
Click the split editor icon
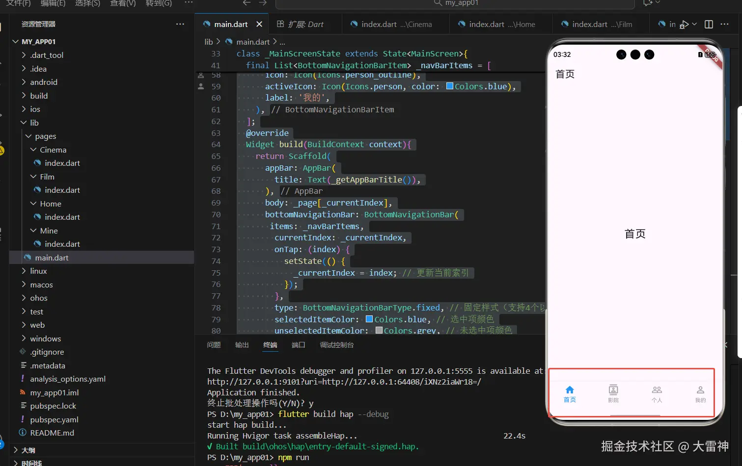tap(709, 24)
